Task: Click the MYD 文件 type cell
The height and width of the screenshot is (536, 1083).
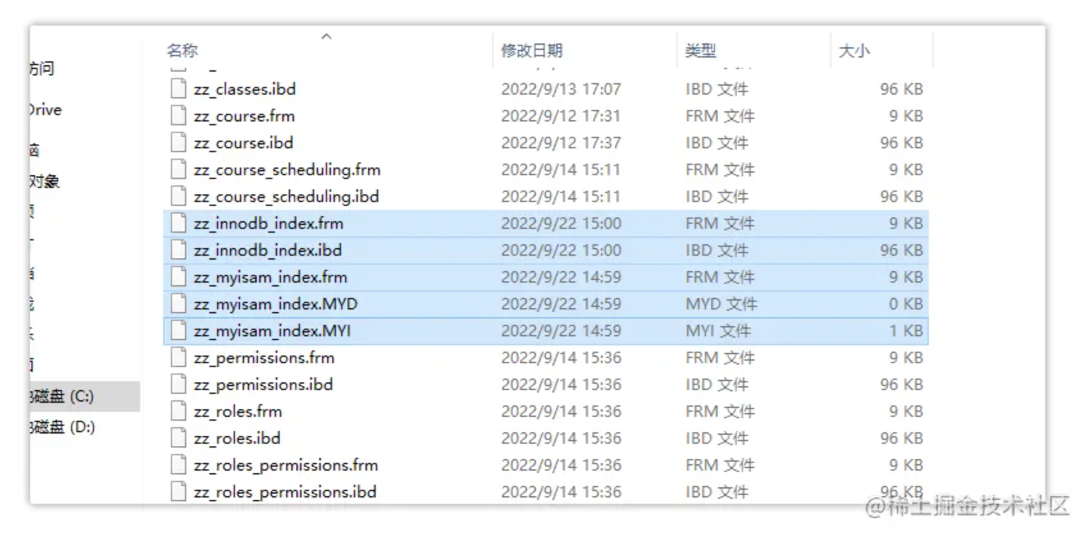Action: 721,304
